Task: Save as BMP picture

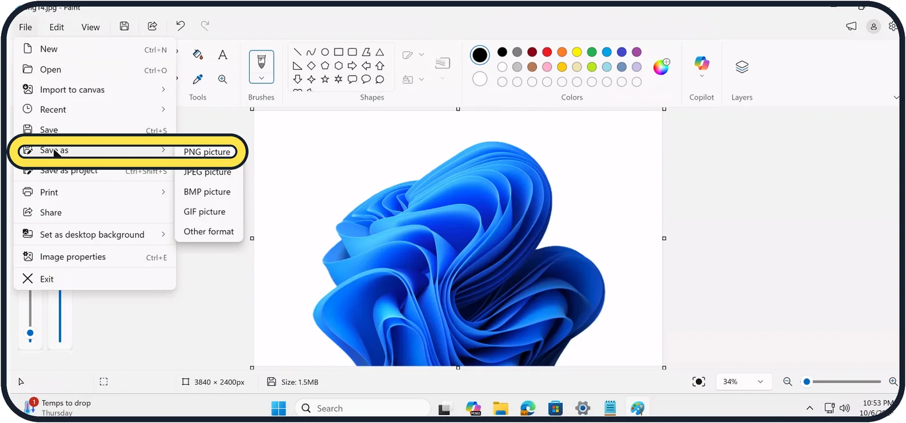Action: point(207,191)
